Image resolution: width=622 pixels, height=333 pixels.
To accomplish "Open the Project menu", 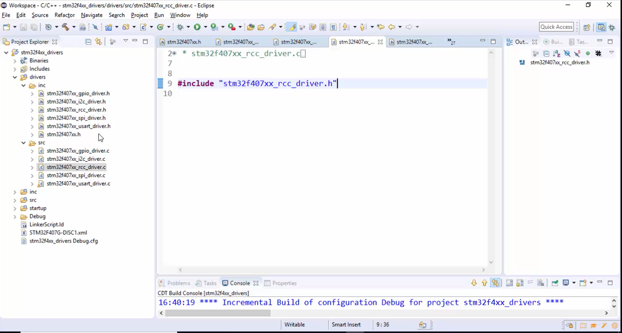I will 139,15.
